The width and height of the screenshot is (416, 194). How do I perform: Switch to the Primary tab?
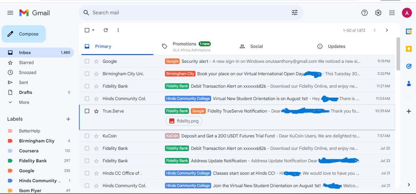tap(117, 47)
